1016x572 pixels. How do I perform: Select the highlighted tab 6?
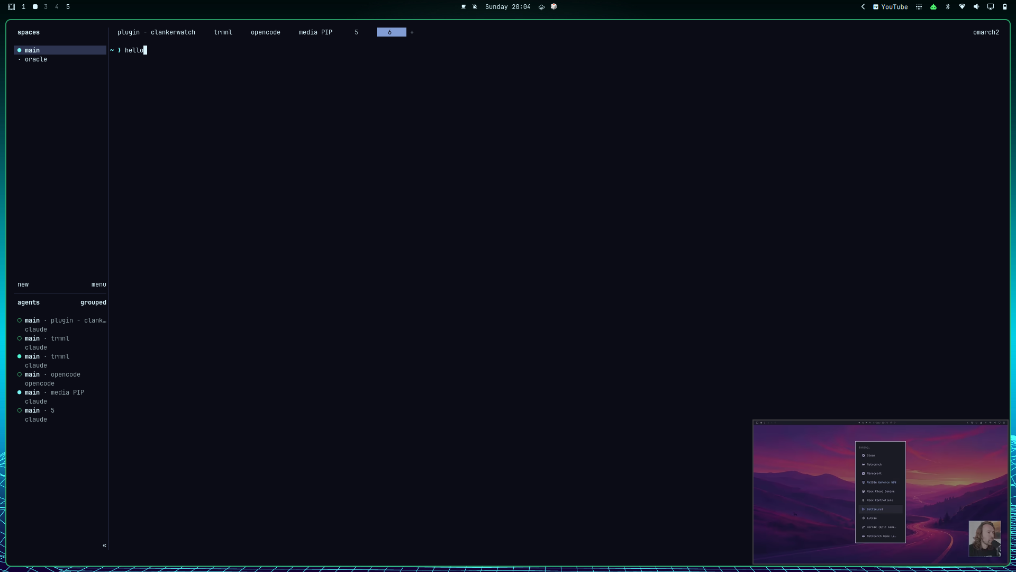[x=391, y=32]
